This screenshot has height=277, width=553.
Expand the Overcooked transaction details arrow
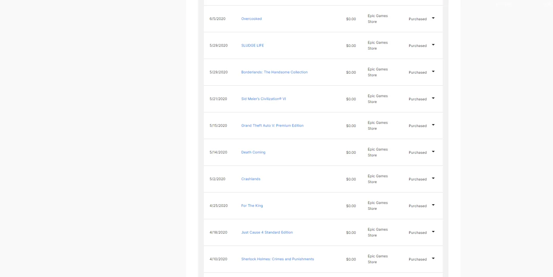[433, 18]
